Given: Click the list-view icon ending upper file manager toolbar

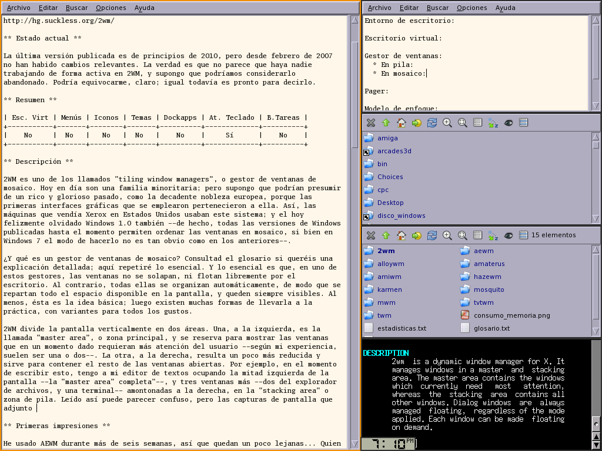Looking at the screenshot, I should click(x=523, y=123).
